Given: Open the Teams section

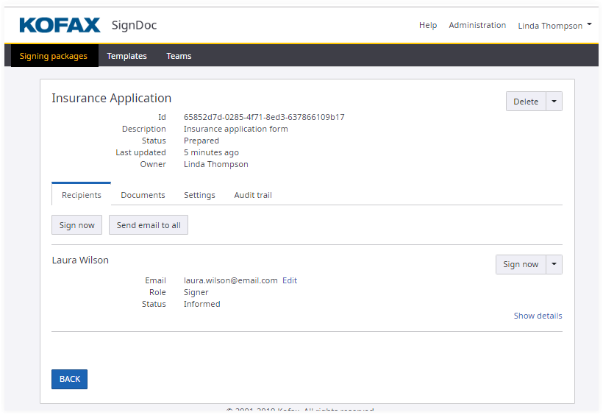Looking at the screenshot, I should [179, 56].
